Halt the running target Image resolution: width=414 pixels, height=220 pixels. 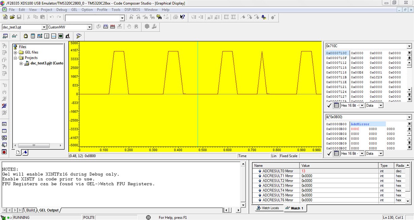(4, 106)
